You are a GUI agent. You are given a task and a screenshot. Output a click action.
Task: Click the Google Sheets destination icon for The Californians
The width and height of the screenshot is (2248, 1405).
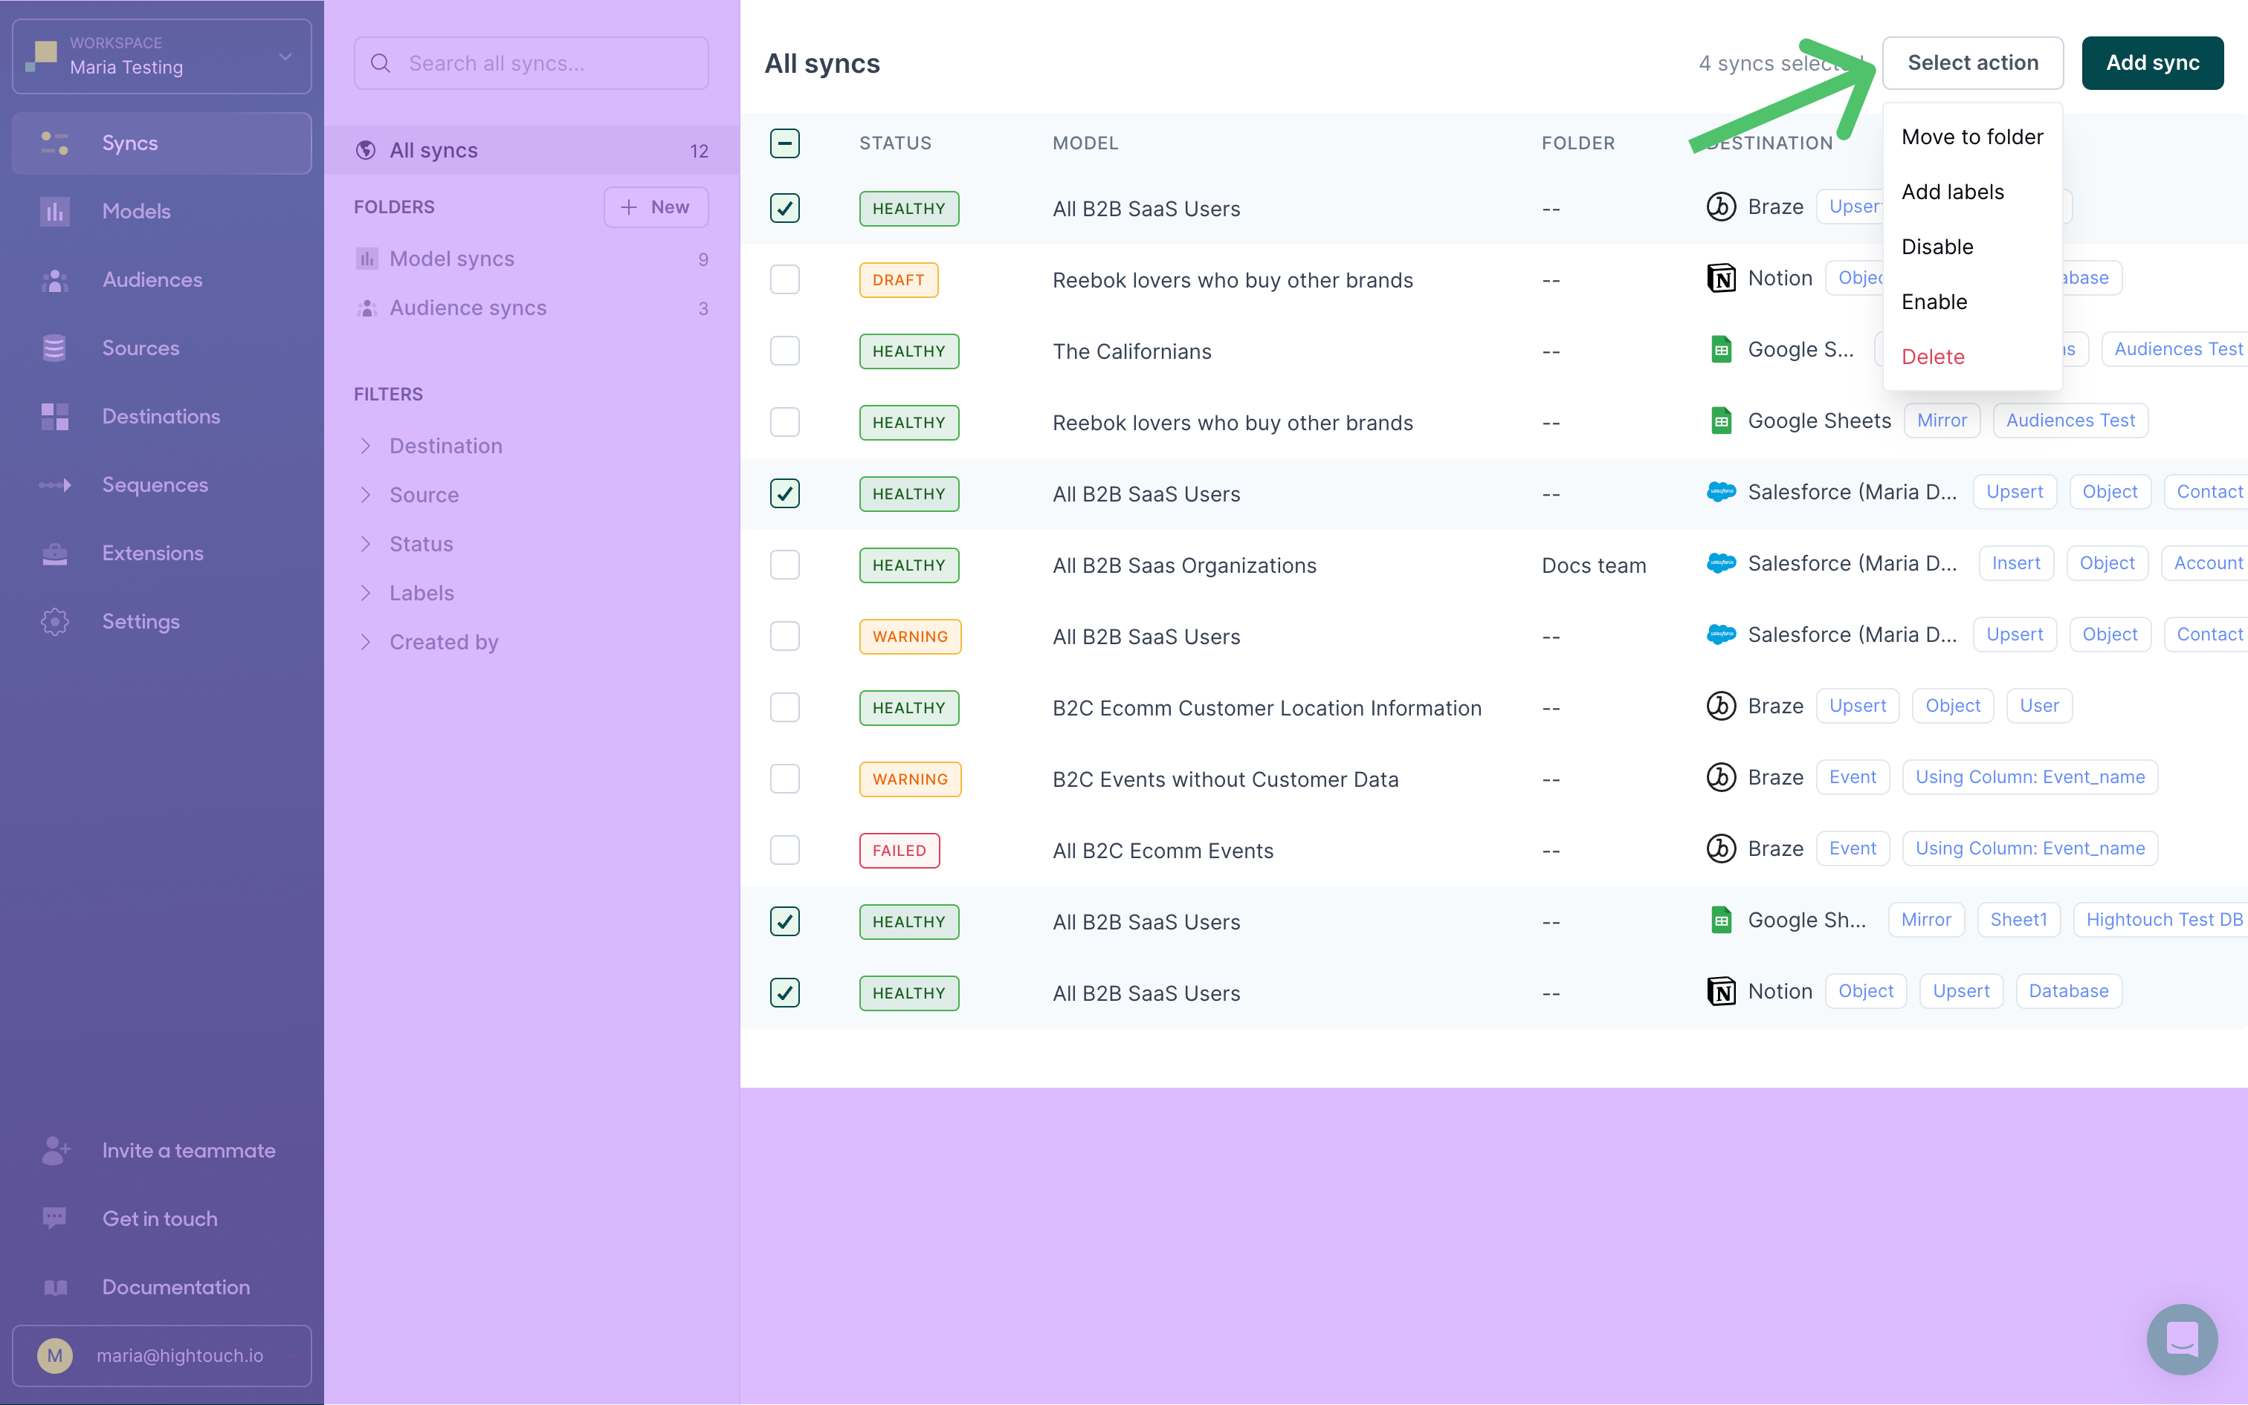coord(1720,350)
